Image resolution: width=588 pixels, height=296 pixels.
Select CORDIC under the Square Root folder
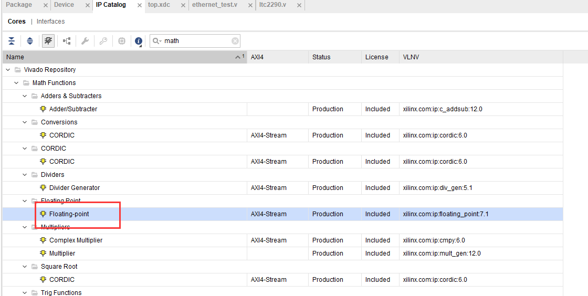[62, 280]
